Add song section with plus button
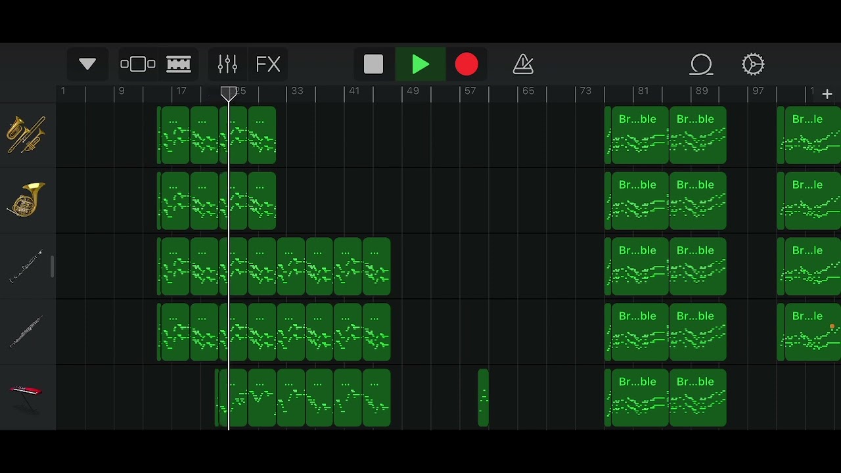This screenshot has height=473, width=841. tap(827, 95)
